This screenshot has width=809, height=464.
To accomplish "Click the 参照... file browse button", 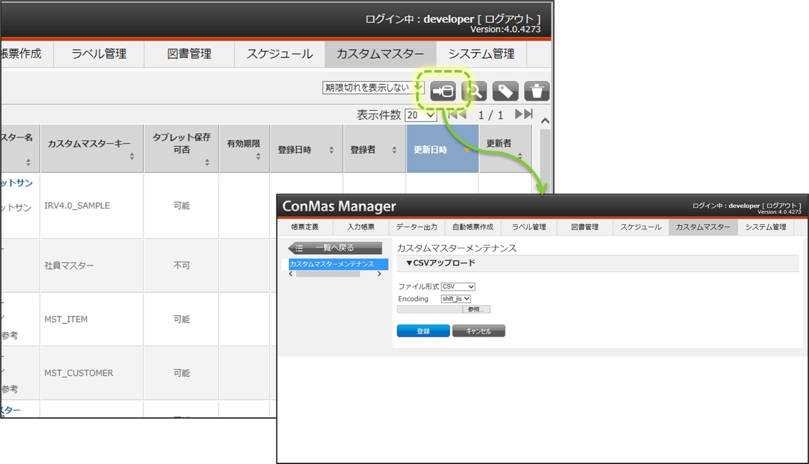I will [x=476, y=310].
